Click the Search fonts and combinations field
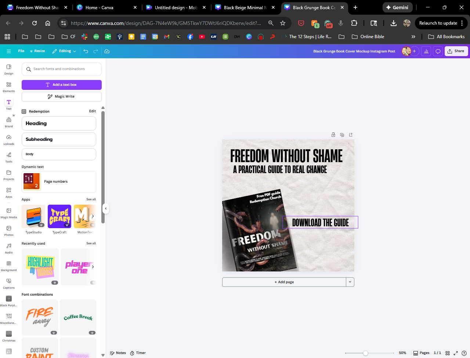The height and width of the screenshot is (358, 470). pos(62,69)
